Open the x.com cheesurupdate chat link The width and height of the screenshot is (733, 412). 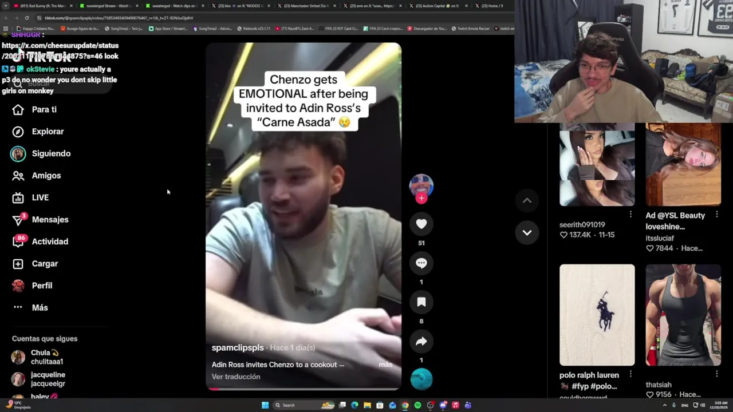(60, 51)
